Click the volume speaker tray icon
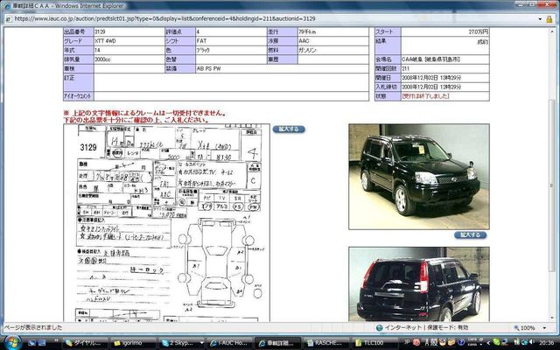The image size is (560, 350). click(531, 342)
